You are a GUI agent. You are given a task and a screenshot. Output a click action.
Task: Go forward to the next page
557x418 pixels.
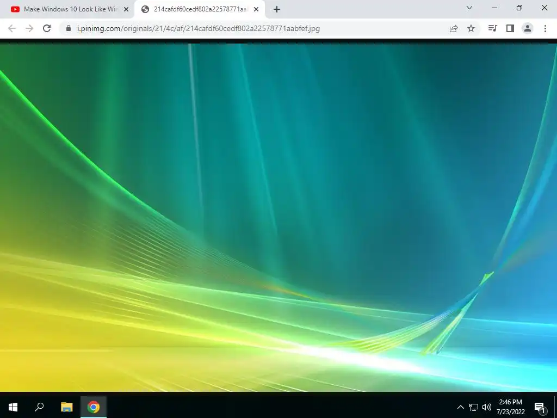29,28
